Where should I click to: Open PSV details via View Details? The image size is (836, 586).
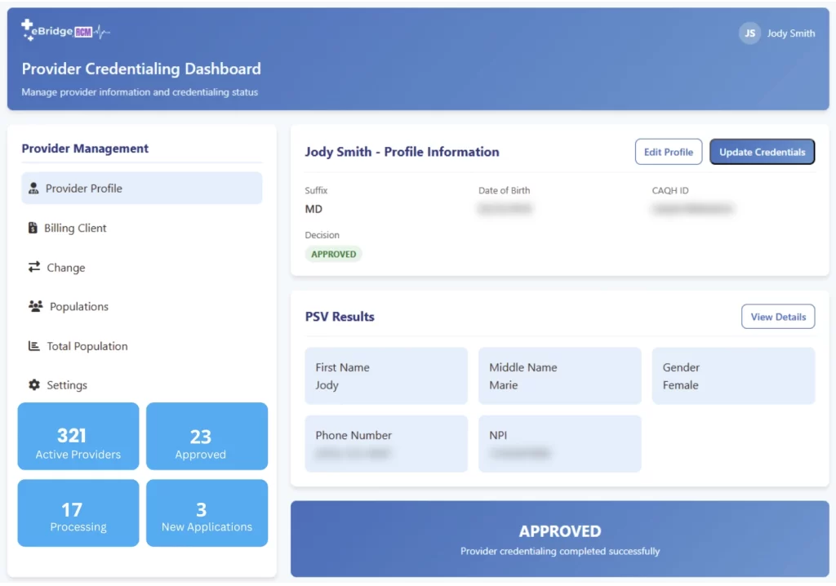[x=777, y=317]
